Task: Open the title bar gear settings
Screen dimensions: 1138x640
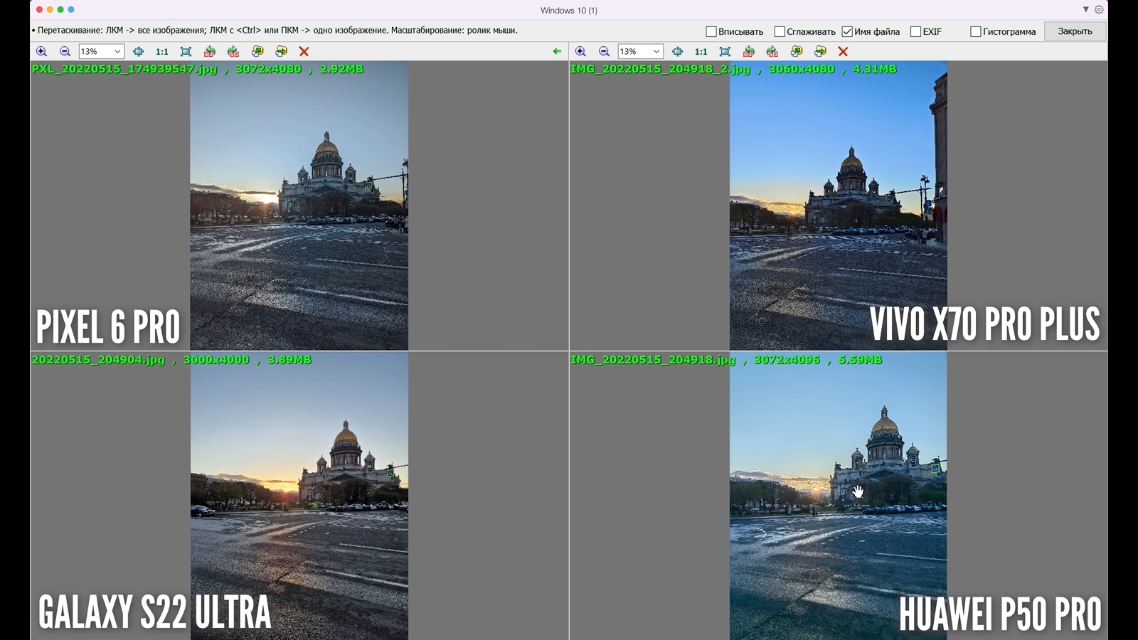Action: 1099,10
